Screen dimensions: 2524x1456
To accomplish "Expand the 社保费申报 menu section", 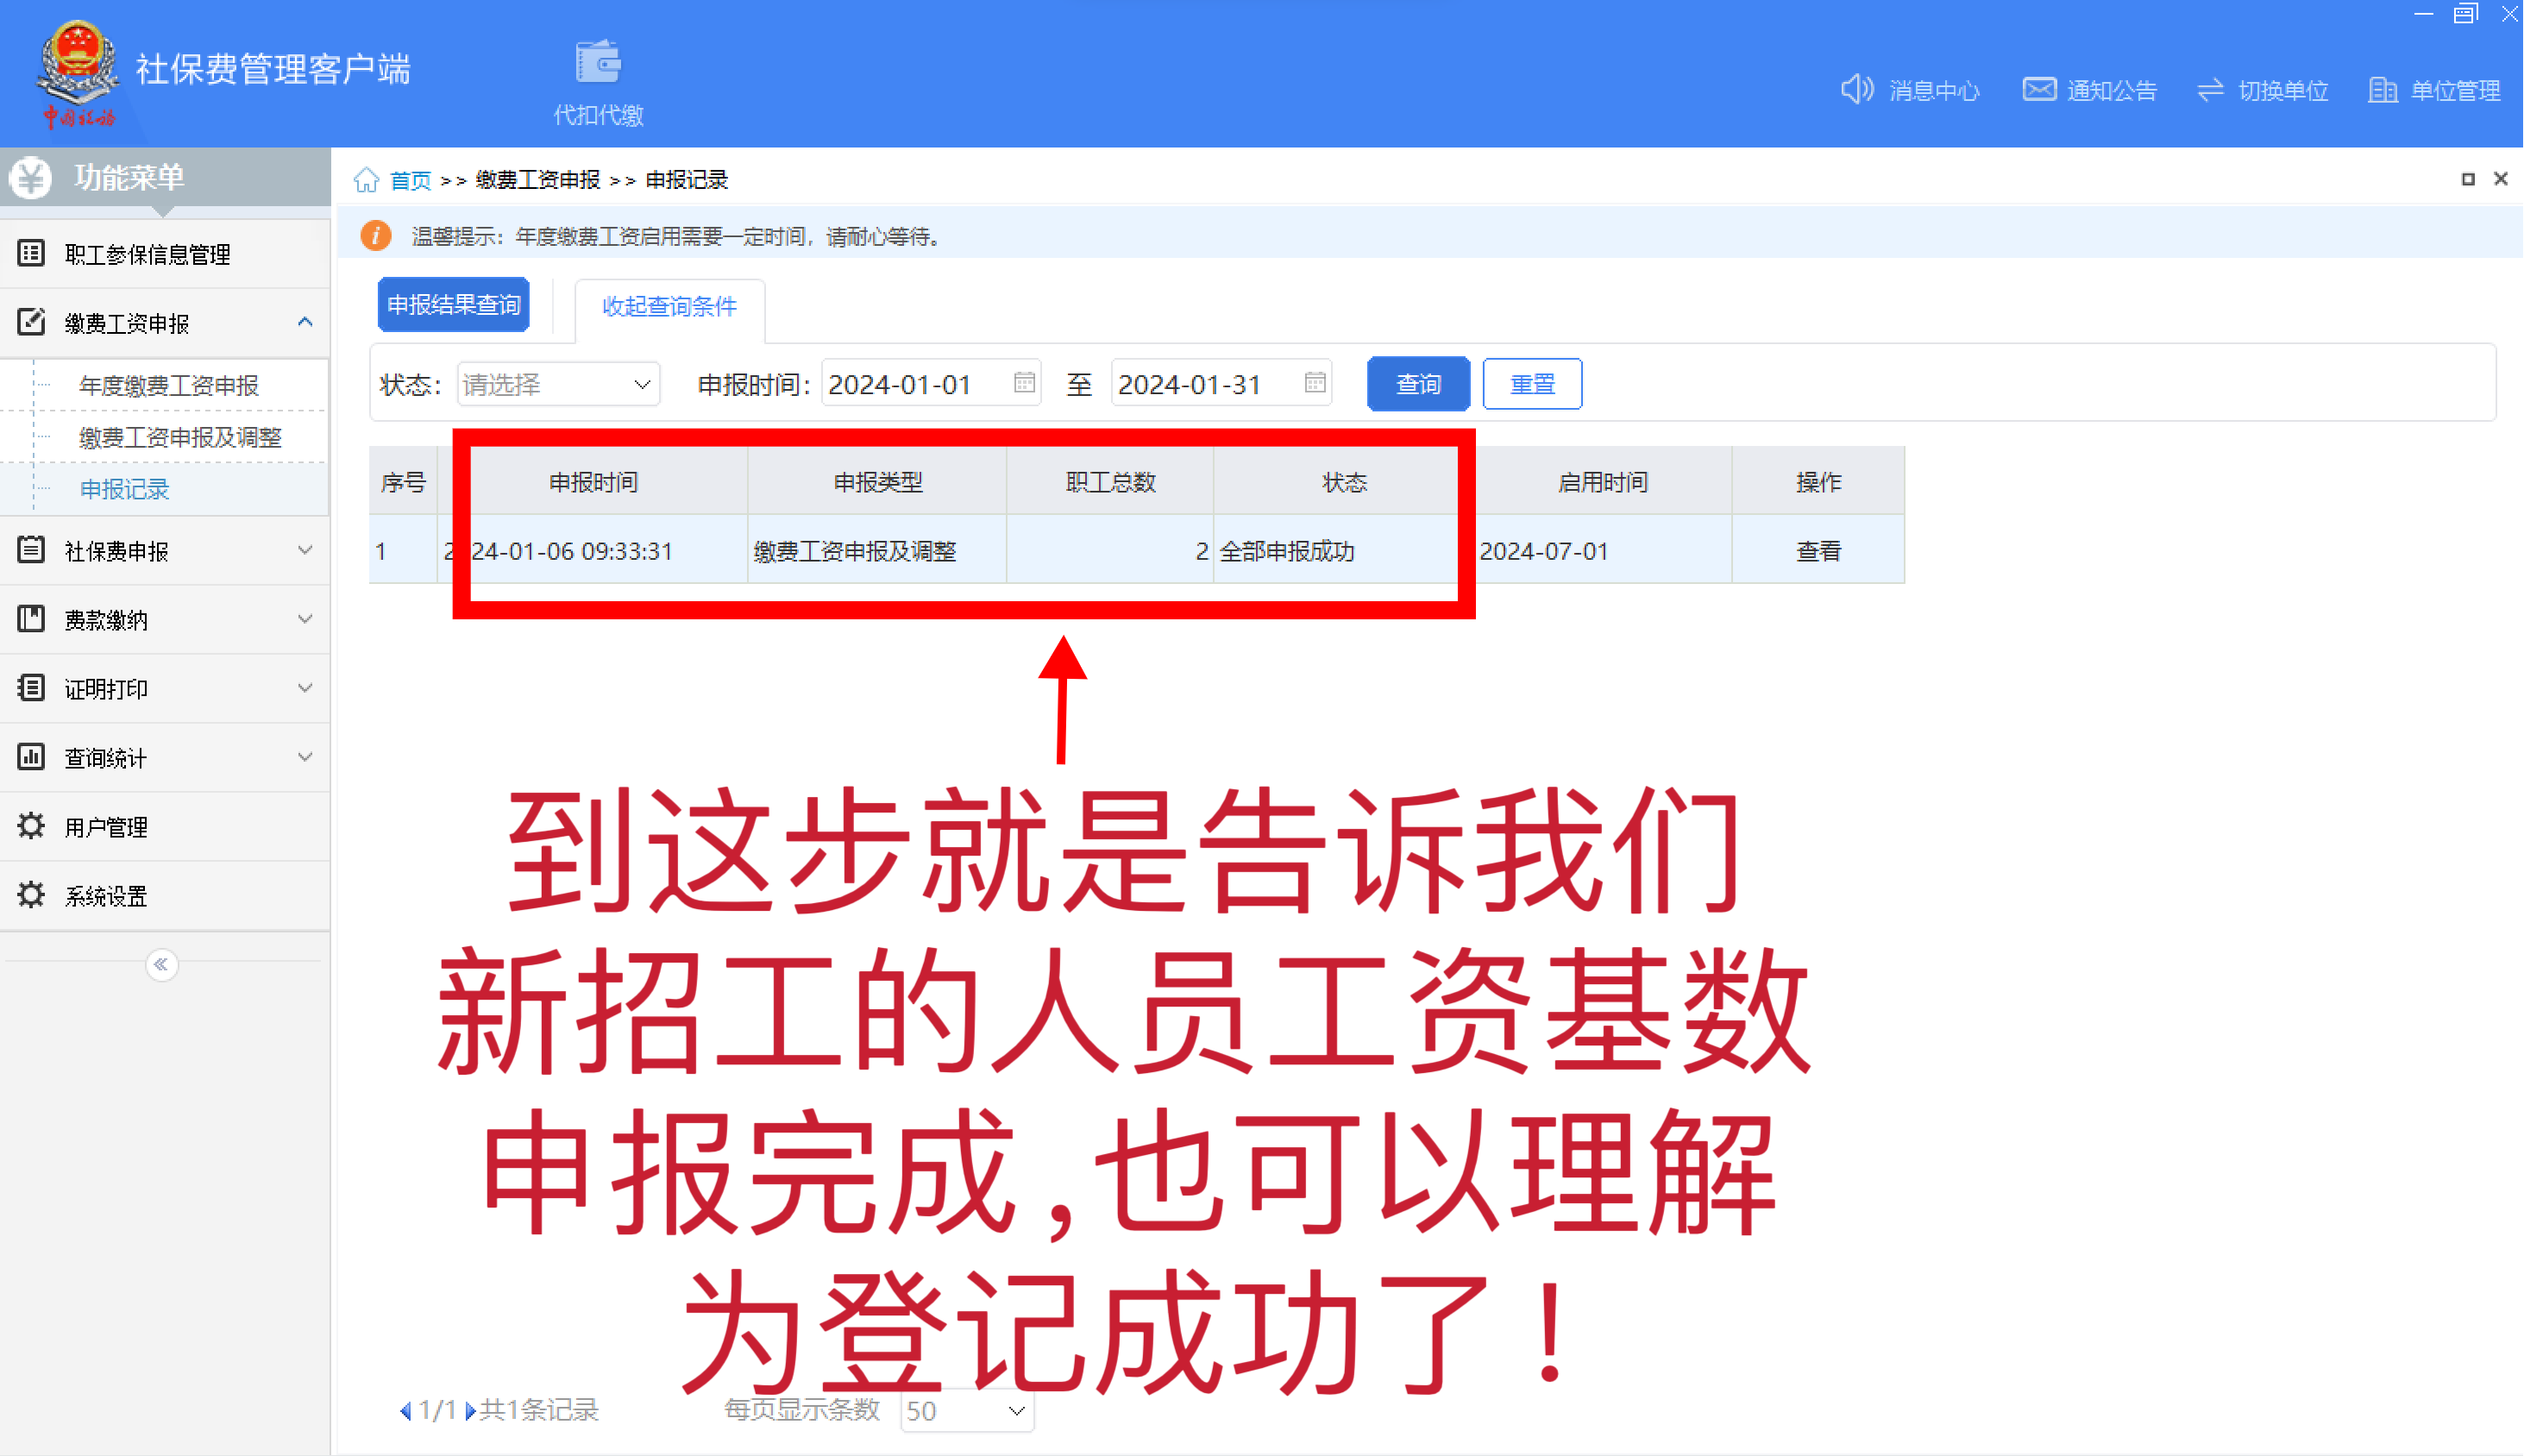I will pyautogui.click(x=305, y=550).
